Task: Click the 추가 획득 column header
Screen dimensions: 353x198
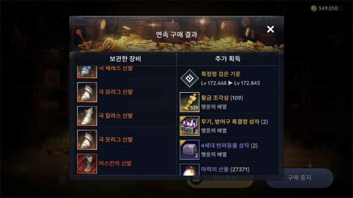Action: [228, 59]
